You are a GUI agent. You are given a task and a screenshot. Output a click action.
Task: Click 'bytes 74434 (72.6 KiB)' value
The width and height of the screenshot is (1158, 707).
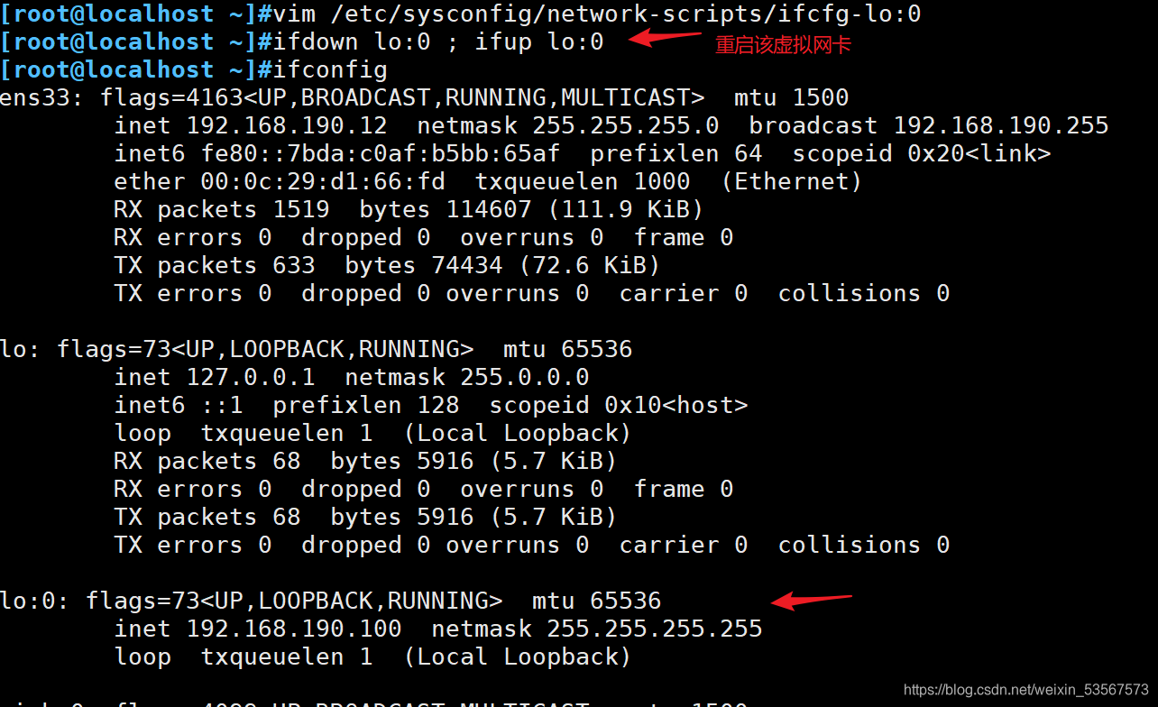(502, 265)
